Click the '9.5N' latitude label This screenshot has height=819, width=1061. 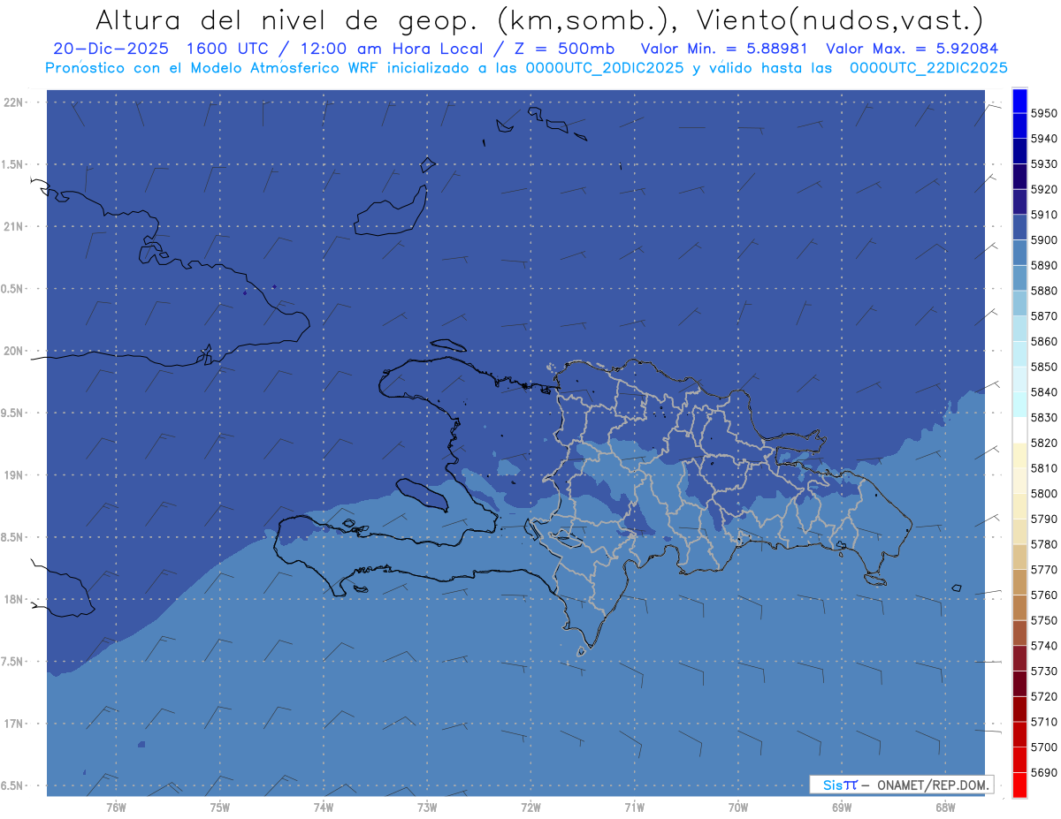[13, 413]
